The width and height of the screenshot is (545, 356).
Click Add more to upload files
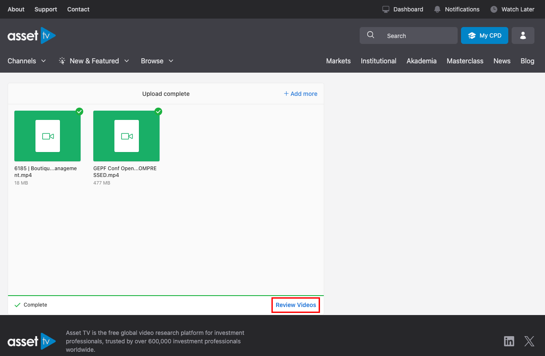click(301, 94)
